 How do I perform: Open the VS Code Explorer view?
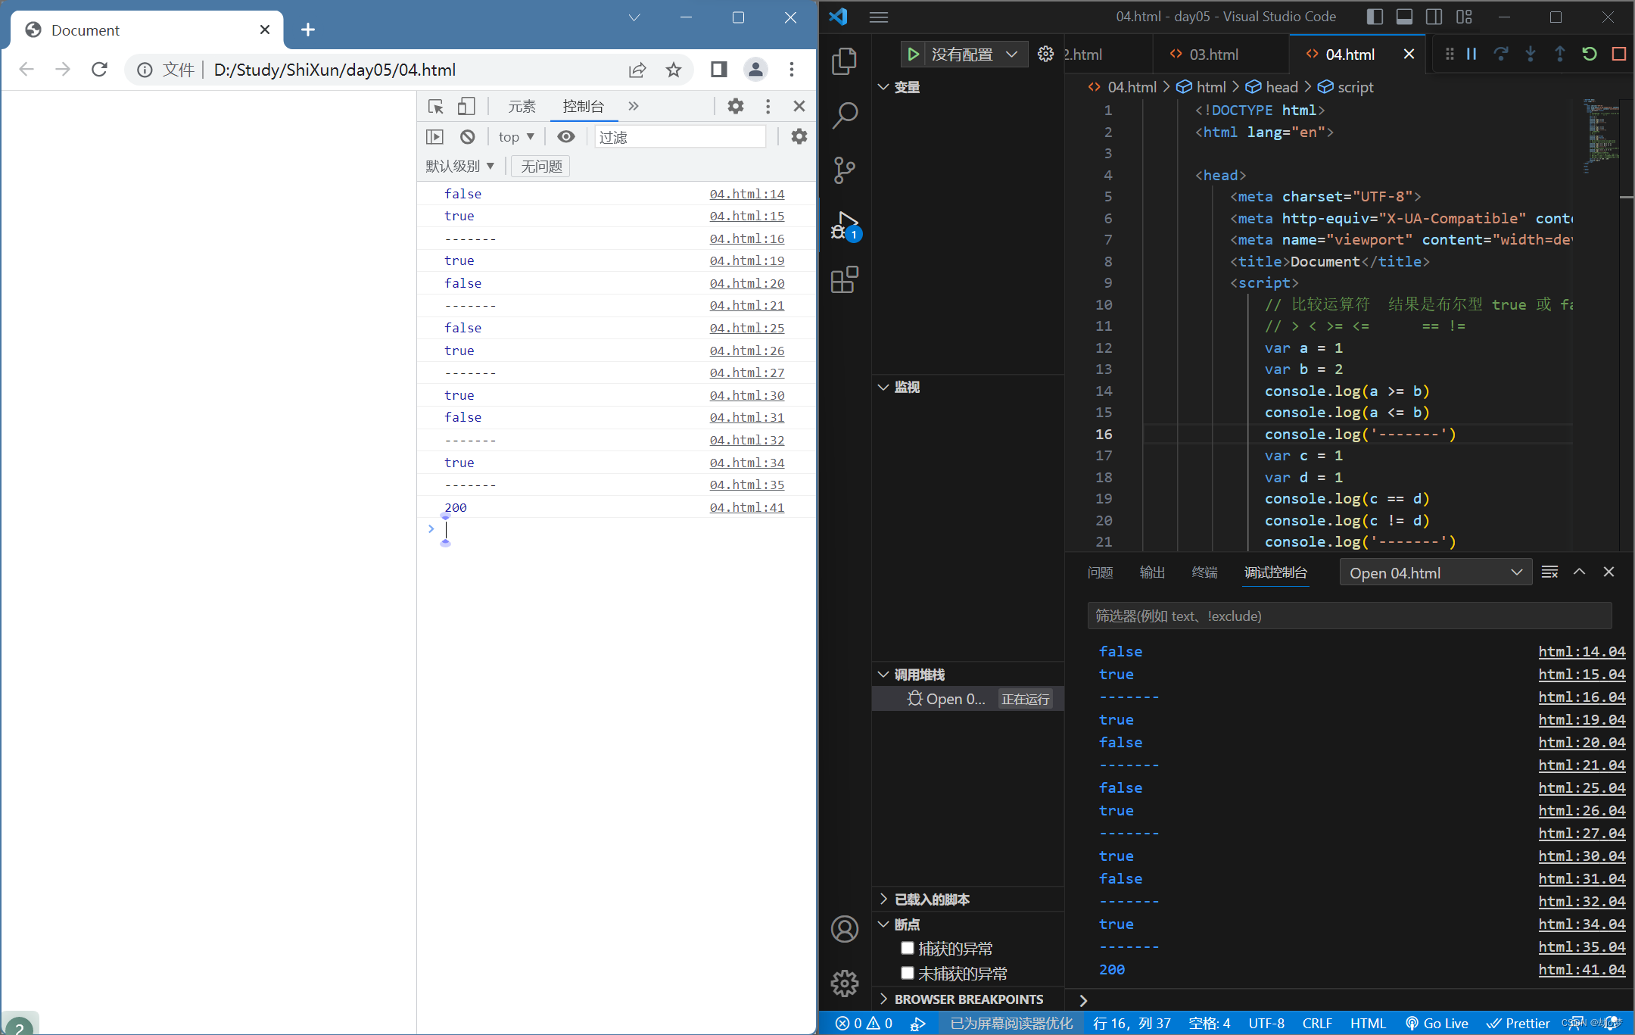coord(844,61)
